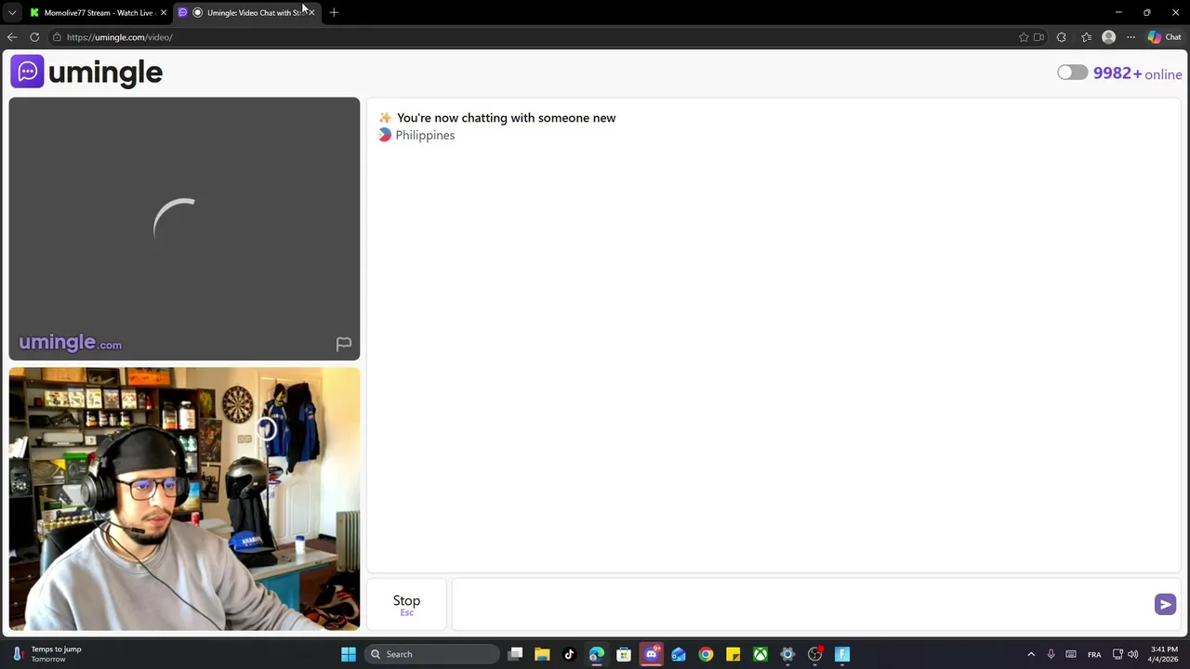The image size is (1190, 669).
Task: Flag the stranger using the report icon
Action: (343, 344)
